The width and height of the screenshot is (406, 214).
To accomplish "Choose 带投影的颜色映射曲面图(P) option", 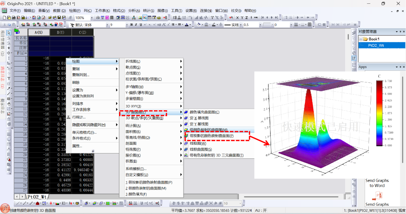I will pyautogui.click(x=212, y=136).
